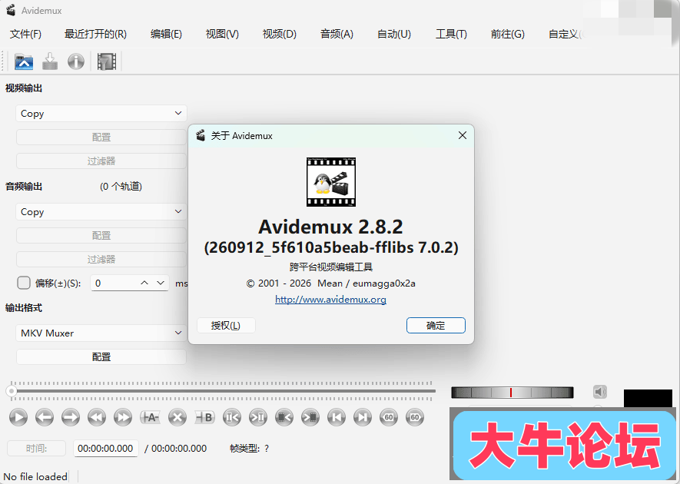Click the "(0 个轨道)" text
Viewport: 680px width, 484px height.
coord(121,187)
